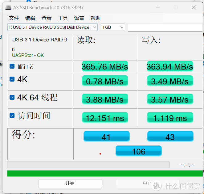Open the 编辑 menu
This screenshot has height=194, width=204.
pyautogui.click(x=30, y=18)
